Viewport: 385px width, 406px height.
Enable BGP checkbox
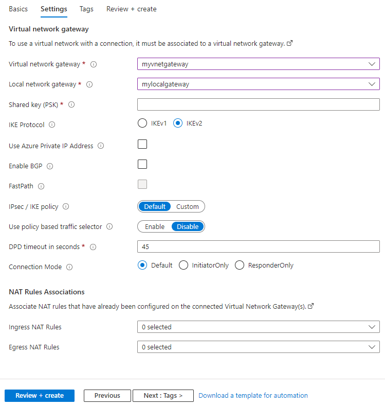pyautogui.click(x=142, y=164)
